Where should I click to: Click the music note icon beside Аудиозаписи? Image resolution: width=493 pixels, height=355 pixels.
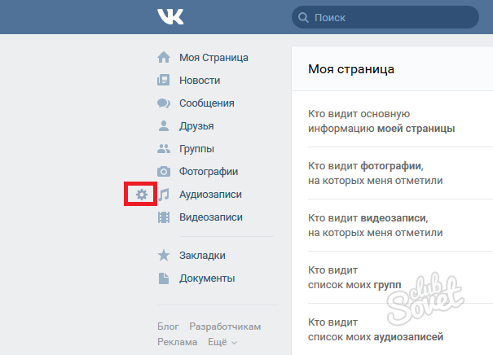click(x=164, y=195)
